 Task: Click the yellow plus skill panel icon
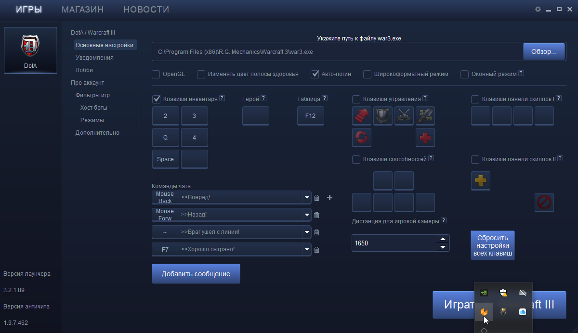[480, 180]
